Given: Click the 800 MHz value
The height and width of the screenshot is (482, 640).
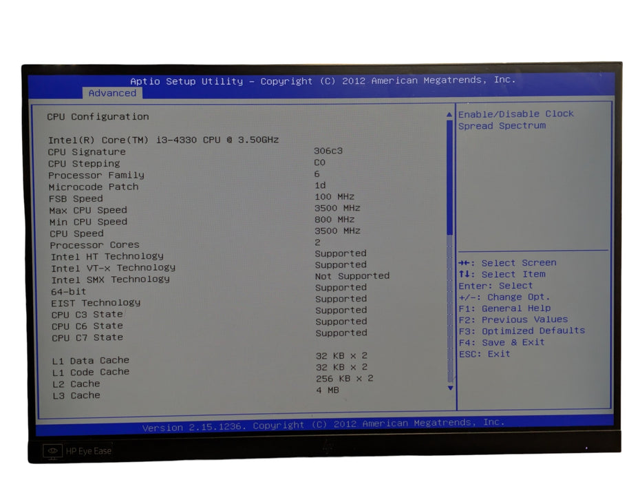Looking at the screenshot, I should (x=334, y=220).
